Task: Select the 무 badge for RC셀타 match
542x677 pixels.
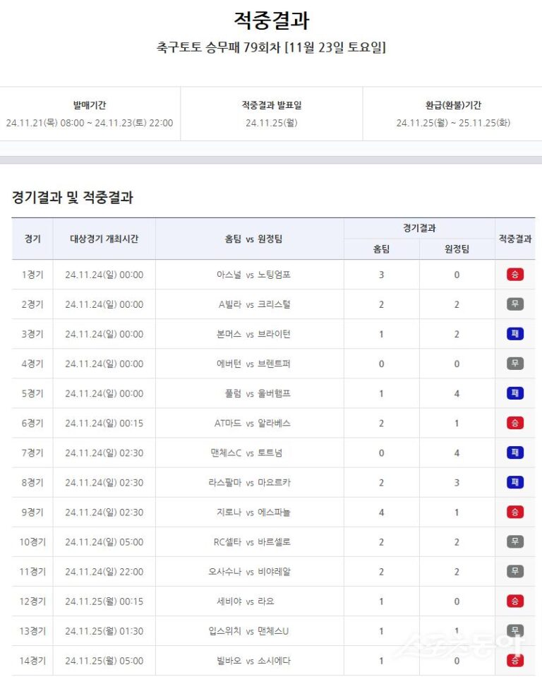Action: [x=514, y=541]
